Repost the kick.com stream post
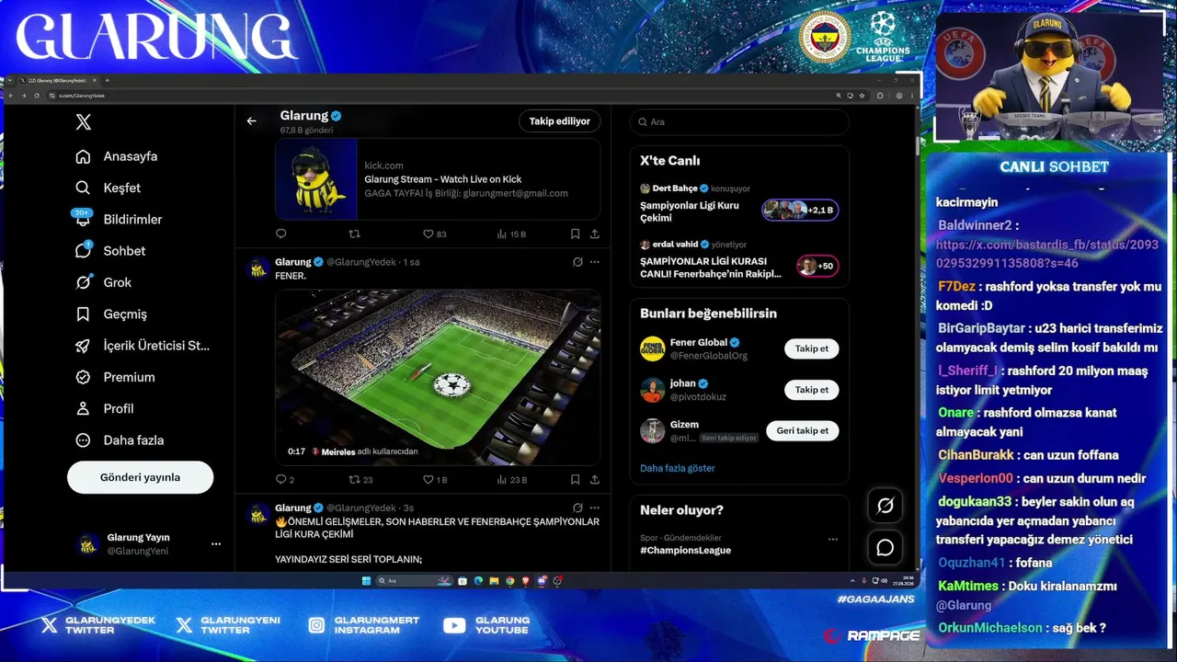Image resolution: width=1177 pixels, height=662 pixels. 354,234
